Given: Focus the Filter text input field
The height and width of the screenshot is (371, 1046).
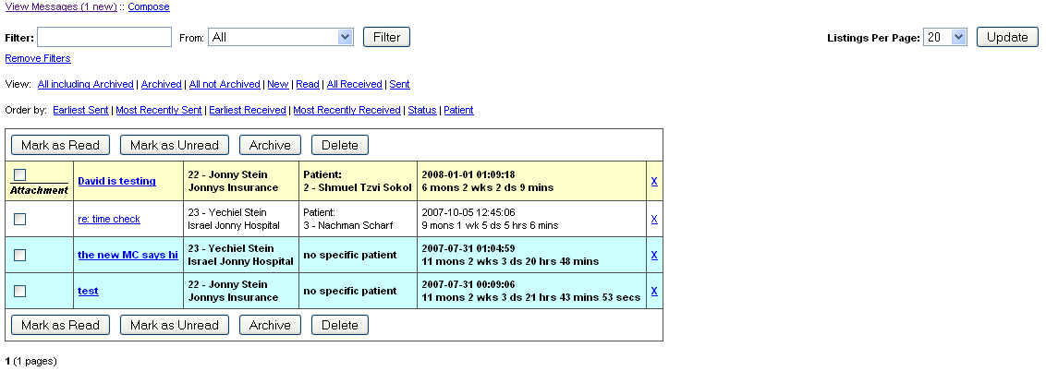Looking at the screenshot, I should pyautogui.click(x=104, y=37).
